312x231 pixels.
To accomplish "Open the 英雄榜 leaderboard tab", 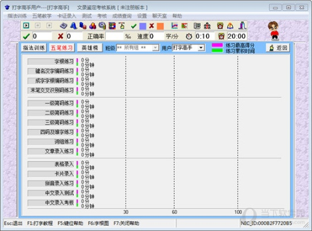I will point(90,48).
